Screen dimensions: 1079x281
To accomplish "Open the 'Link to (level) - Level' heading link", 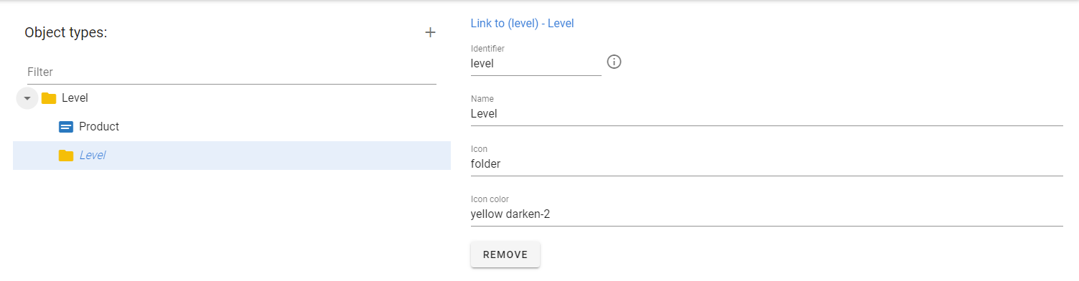I will coord(522,23).
